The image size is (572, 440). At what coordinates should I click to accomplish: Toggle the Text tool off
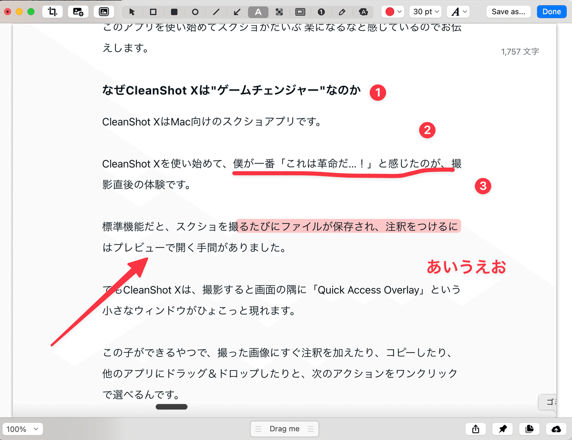[258, 11]
